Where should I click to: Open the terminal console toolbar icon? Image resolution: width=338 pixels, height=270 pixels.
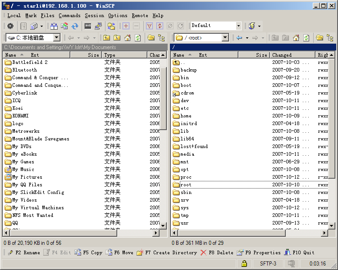point(88,26)
